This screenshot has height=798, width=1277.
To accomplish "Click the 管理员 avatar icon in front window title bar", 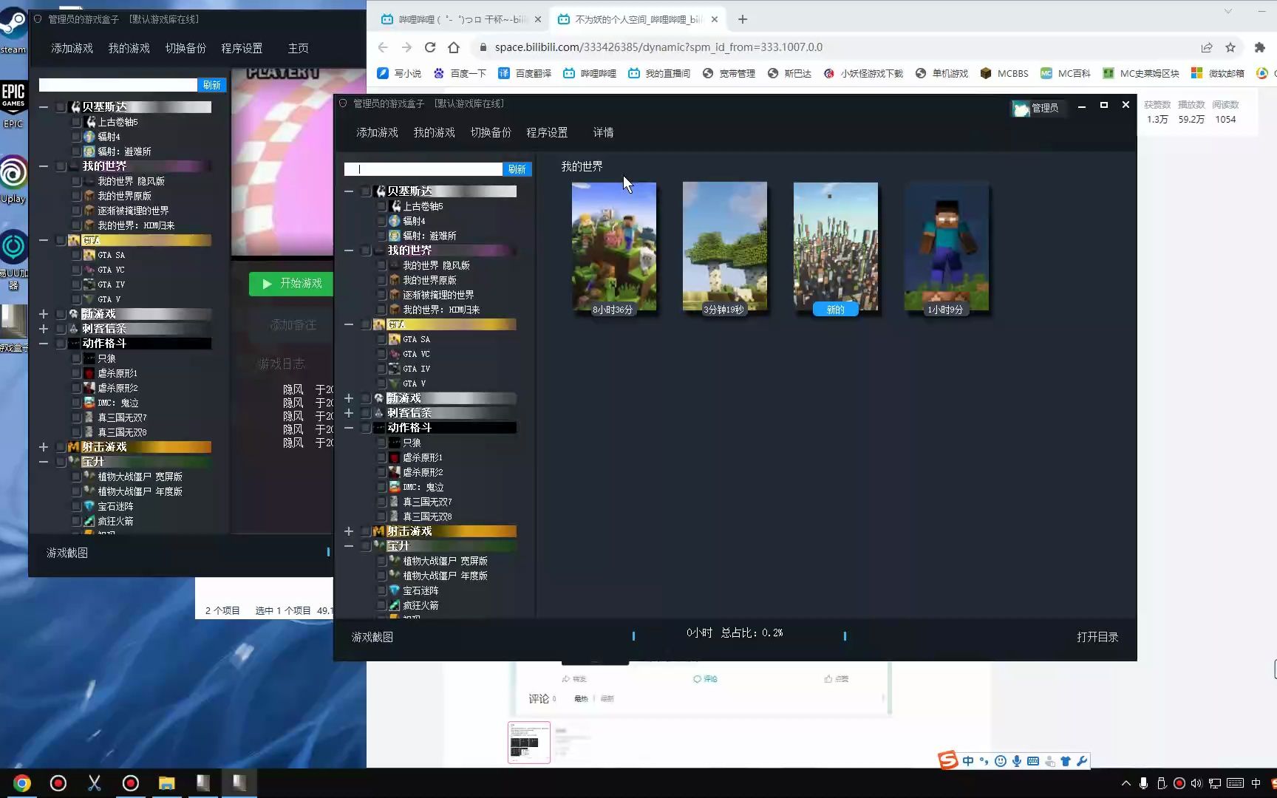I will (1021, 109).
